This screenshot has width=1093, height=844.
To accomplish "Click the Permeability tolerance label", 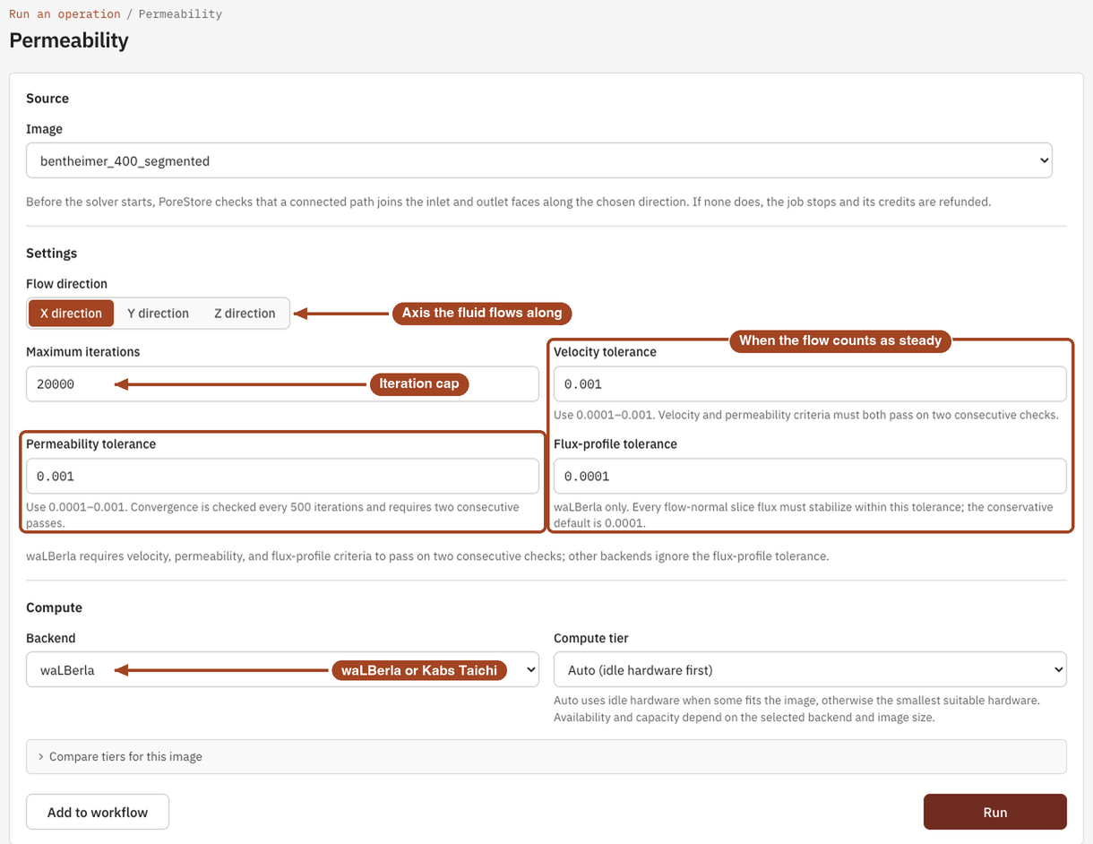I will [90, 444].
